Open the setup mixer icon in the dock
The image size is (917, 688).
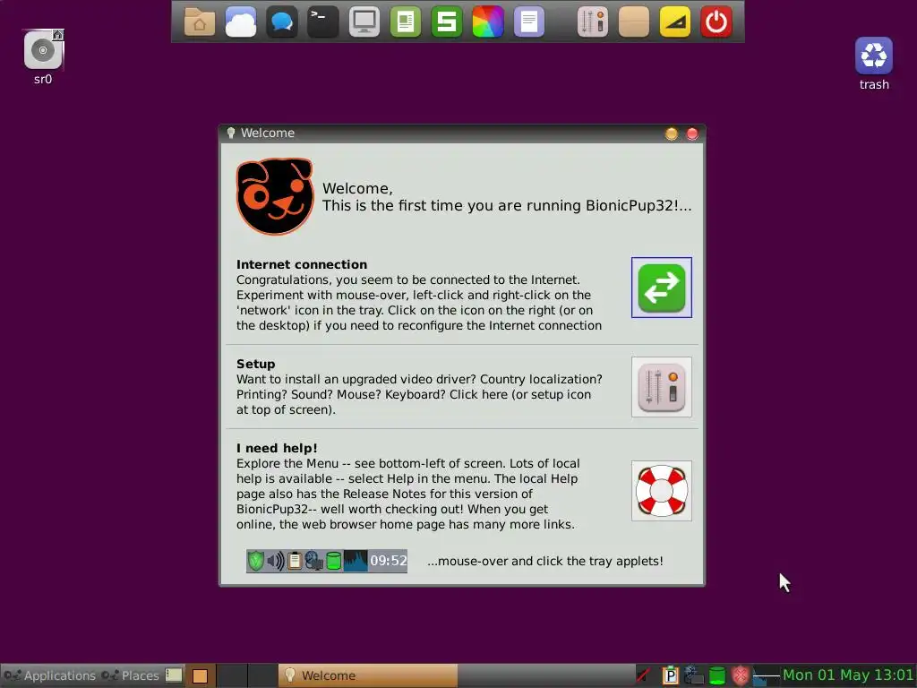[x=593, y=22]
